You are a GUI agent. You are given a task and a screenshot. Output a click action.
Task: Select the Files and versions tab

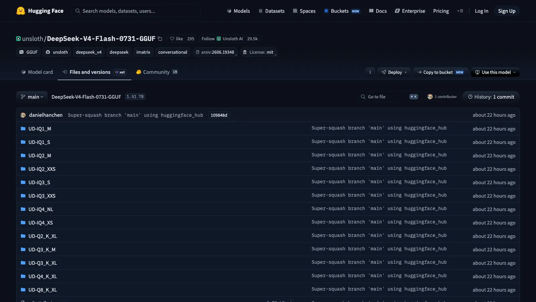pyautogui.click(x=94, y=72)
